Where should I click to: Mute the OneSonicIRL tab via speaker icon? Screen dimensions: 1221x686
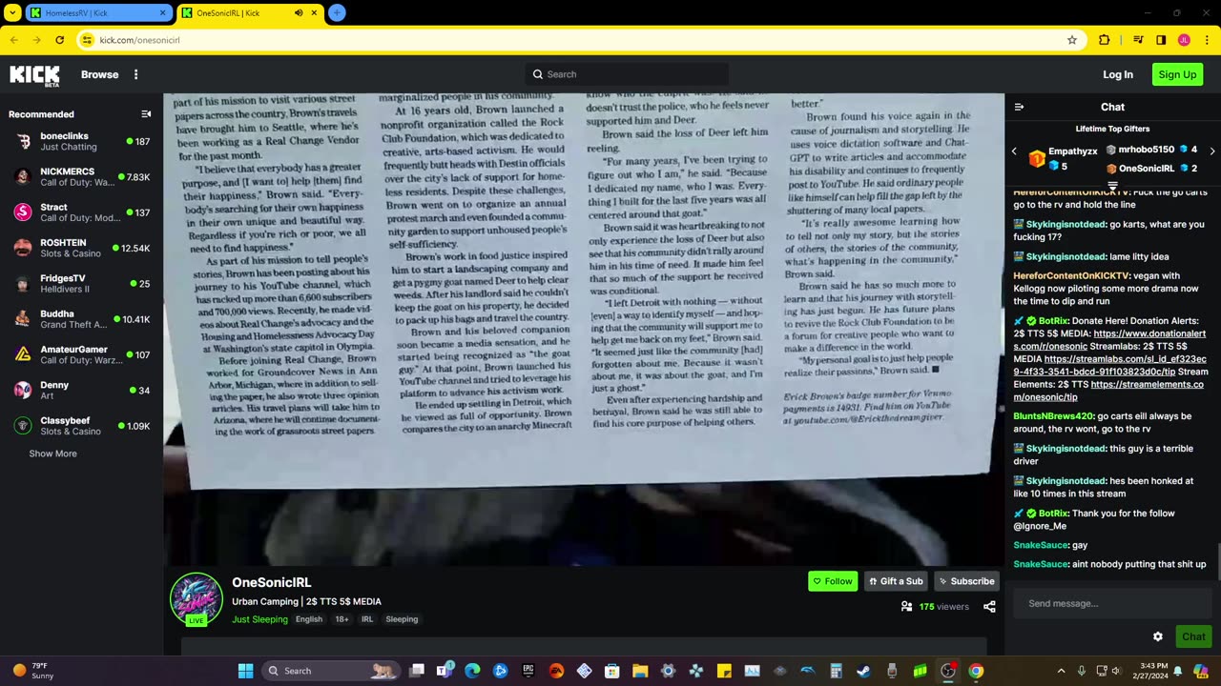click(x=299, y=12)
